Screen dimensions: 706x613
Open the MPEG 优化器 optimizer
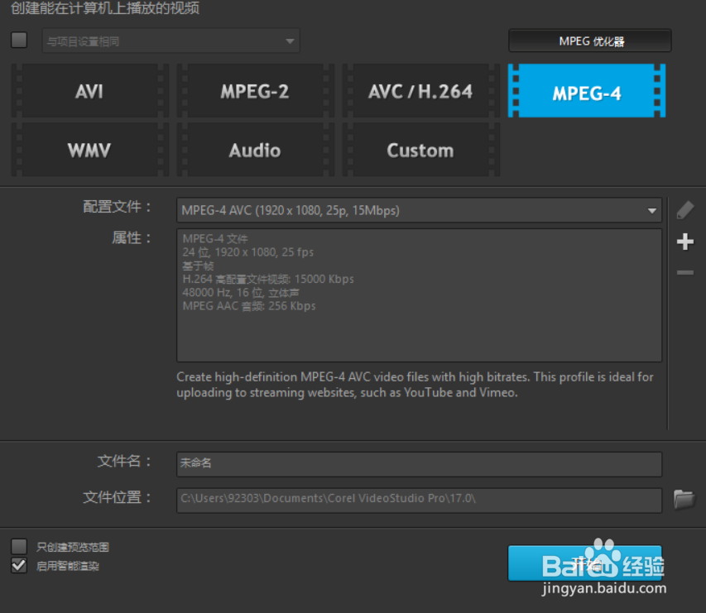(590, 41)
